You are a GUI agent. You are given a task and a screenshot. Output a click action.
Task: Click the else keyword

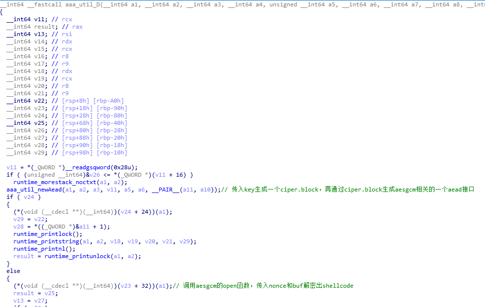tap(13, 271)
